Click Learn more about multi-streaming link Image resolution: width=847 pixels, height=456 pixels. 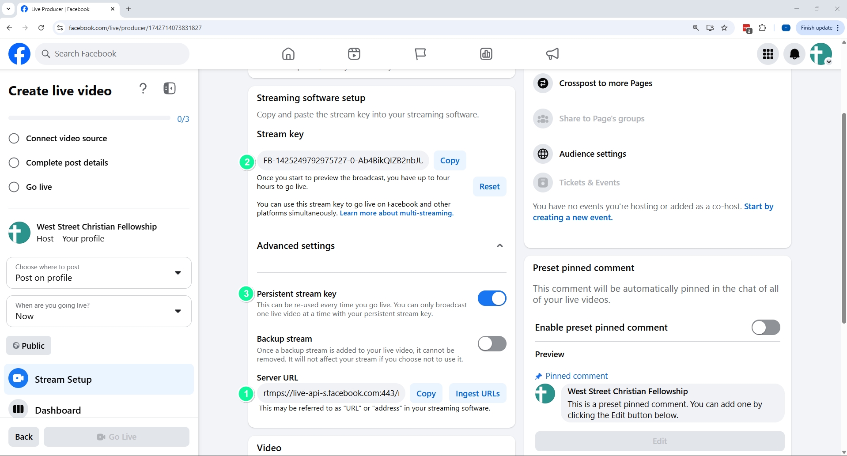pos(397,213)
